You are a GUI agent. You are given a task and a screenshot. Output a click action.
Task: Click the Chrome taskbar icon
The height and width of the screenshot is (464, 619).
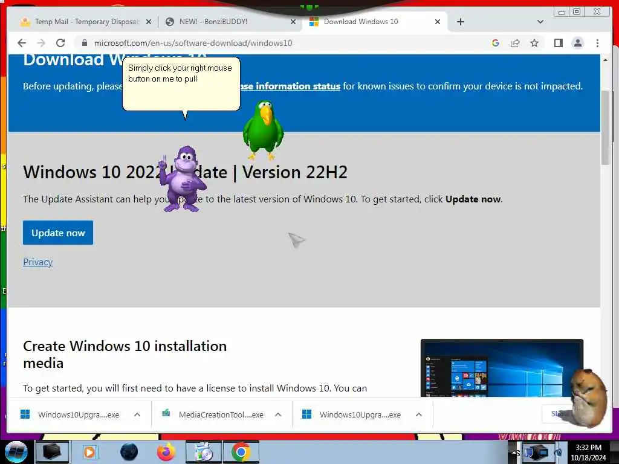tap(241, 452)
